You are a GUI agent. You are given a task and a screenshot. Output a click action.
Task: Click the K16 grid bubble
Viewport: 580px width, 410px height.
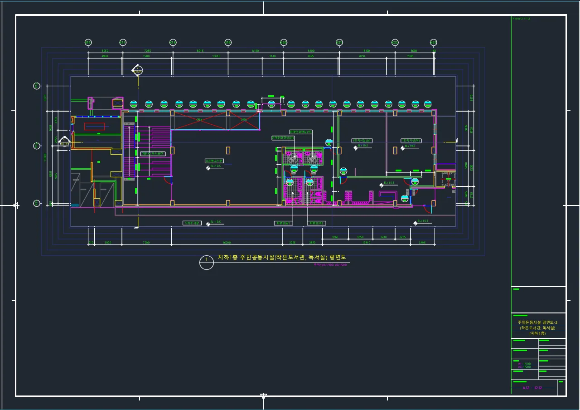click(x=88, y=43)
